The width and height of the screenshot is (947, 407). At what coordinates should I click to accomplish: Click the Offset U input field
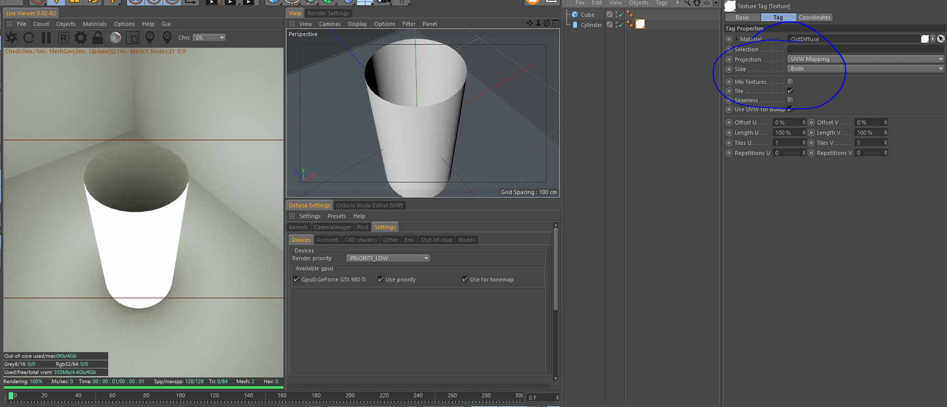(786, 122)
